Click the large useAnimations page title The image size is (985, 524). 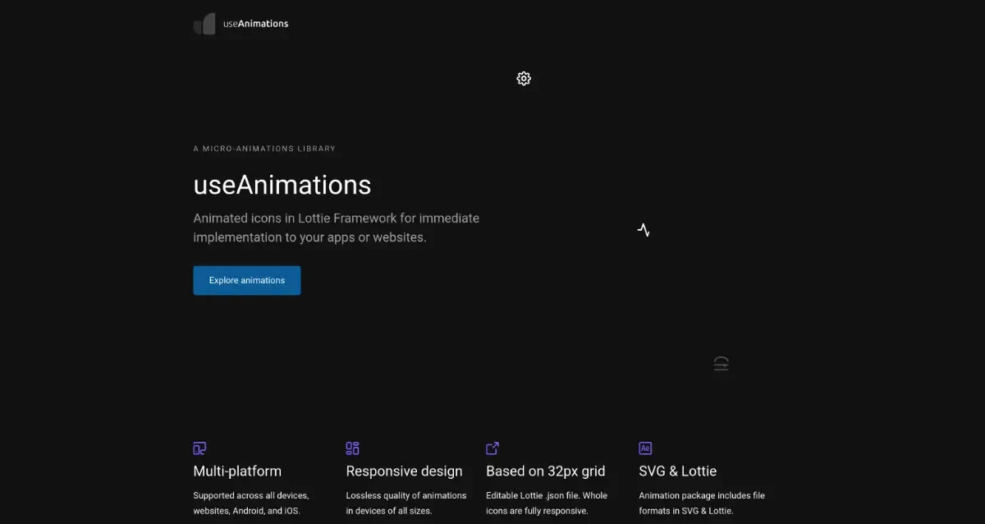coord(282,184)
